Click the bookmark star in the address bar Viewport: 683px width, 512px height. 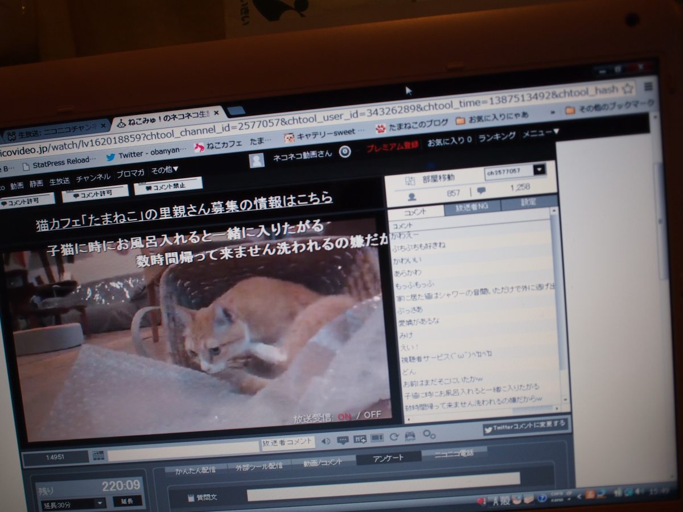point(627,89)
